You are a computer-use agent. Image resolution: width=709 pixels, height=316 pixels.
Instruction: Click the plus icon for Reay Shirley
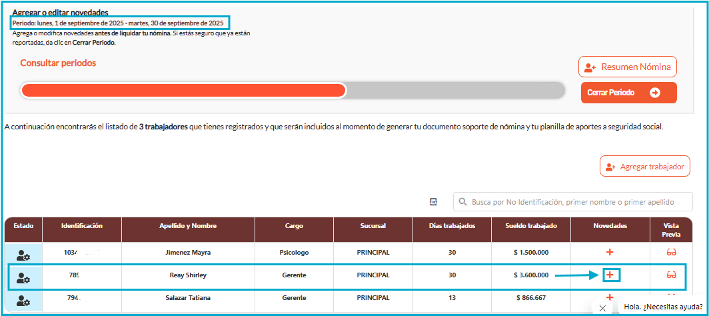pyautogui.click(x=611, y=275)
